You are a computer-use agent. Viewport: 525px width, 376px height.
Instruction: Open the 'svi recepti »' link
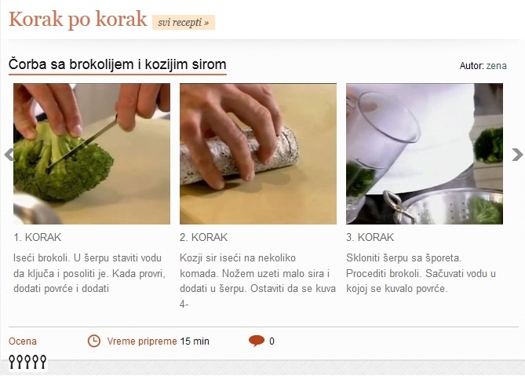[x=184, y=23]
